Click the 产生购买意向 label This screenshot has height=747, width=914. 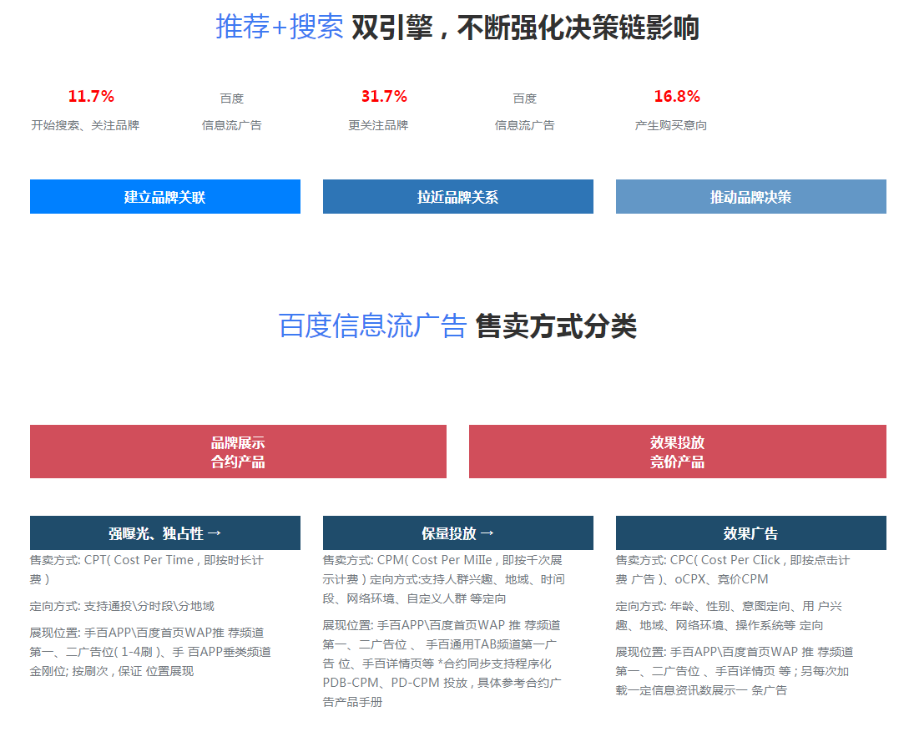670,125
